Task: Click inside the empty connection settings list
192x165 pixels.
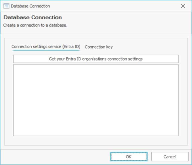Action: pos(96,100)
